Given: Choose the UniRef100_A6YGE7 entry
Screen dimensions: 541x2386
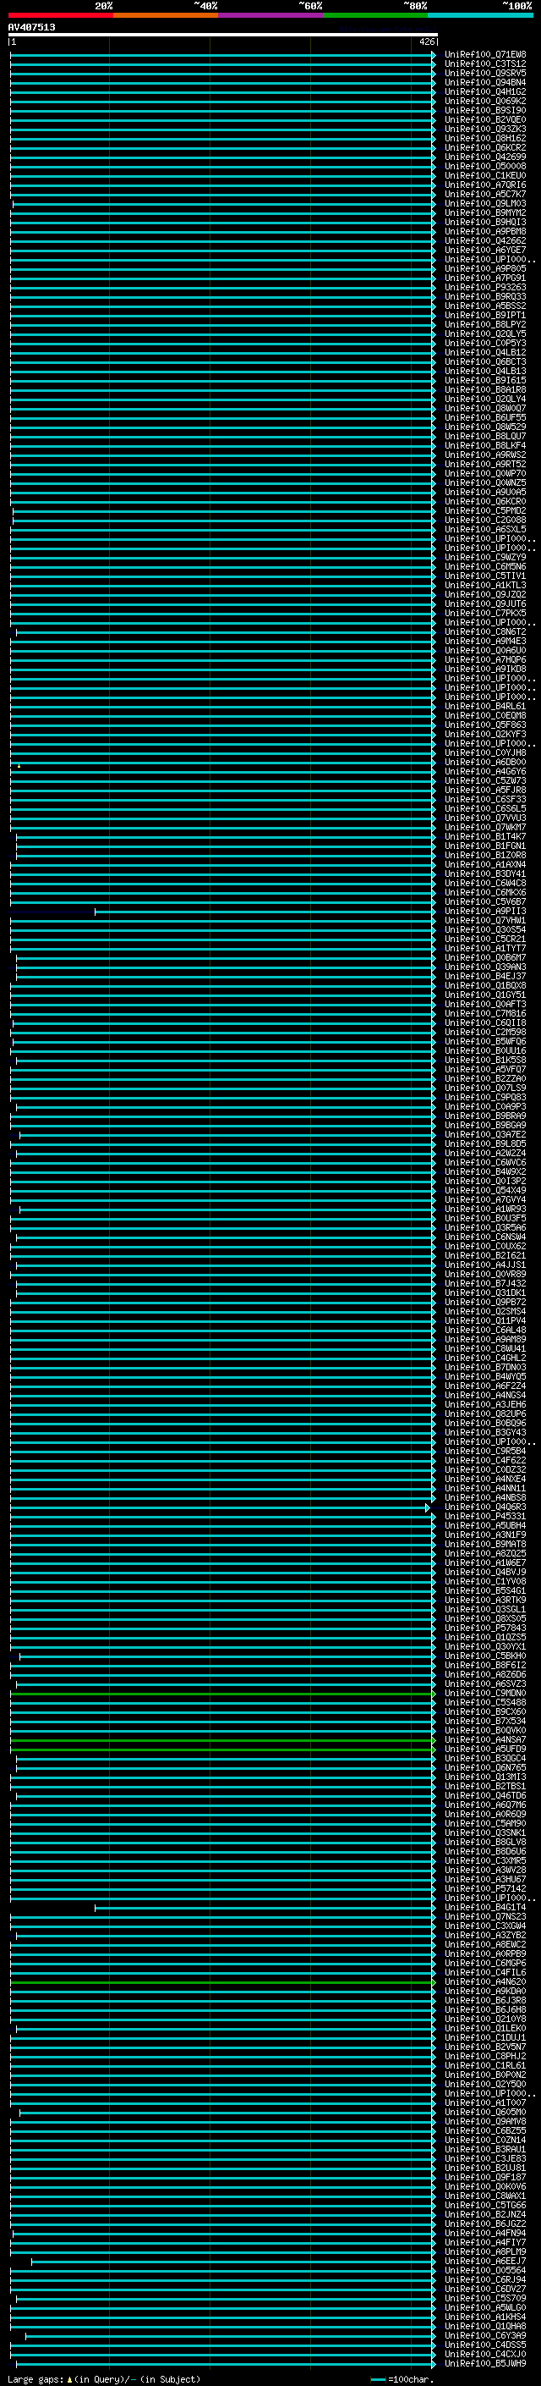Looking at the screenshot, I should (484, 250).
